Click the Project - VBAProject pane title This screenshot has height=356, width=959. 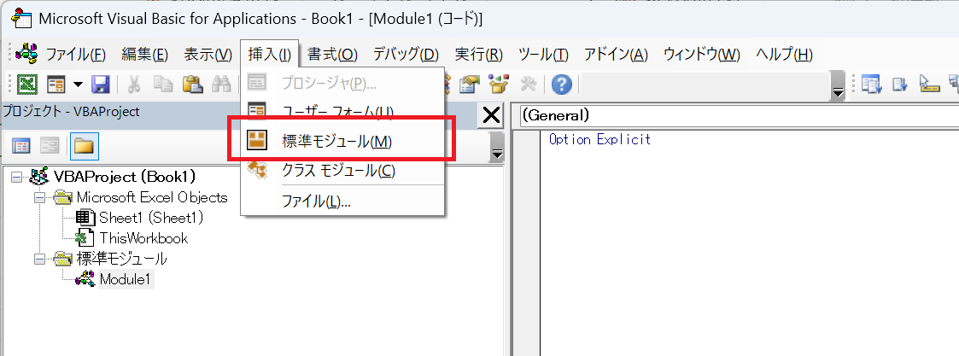click(72, 111)
